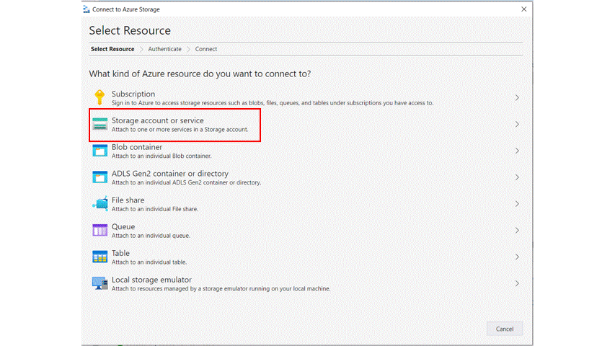Open the Blob container row arrow
The image size is (615, 346).
pyautogui.click(x=517, y=151)
